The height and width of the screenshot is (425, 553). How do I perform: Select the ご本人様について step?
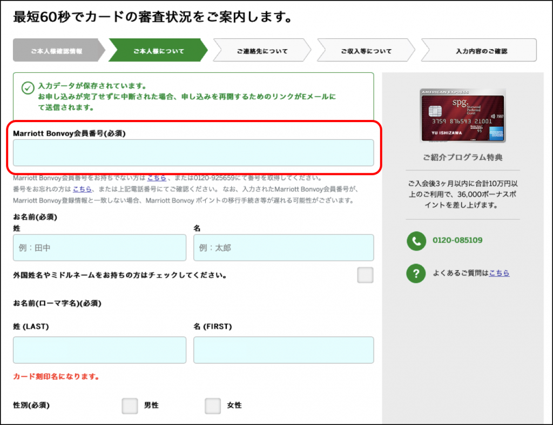(x=158, y=50)
